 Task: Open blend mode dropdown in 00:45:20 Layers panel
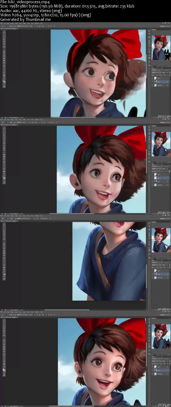coord(156,169)
